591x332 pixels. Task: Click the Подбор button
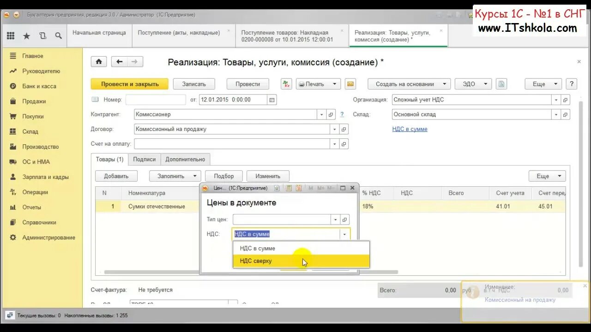tap(224, 176)
